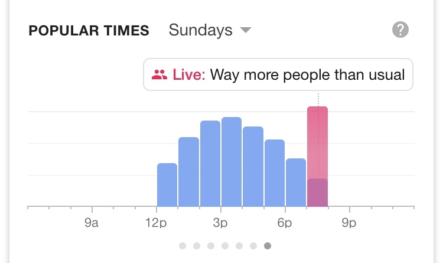This screenshot has width=443, height=263.
Task: Click the Live: Way more people tooltip
Action: tap(278, 74)
